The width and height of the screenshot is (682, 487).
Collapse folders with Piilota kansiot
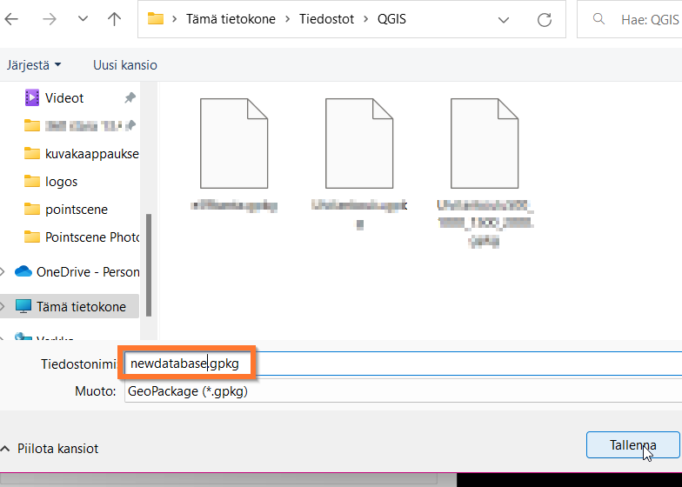pos(50,449)
